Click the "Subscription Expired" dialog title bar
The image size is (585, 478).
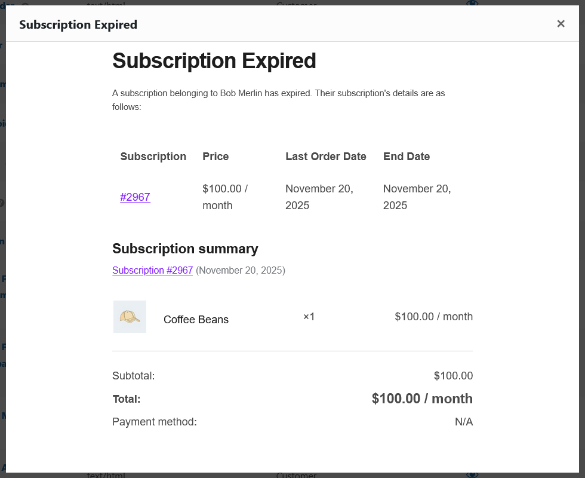[78, 24]
